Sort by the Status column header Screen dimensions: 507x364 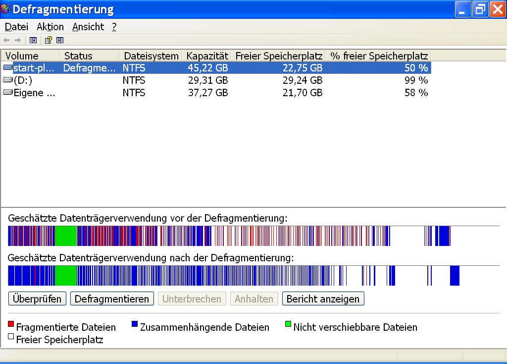click(x=90, y=56)
